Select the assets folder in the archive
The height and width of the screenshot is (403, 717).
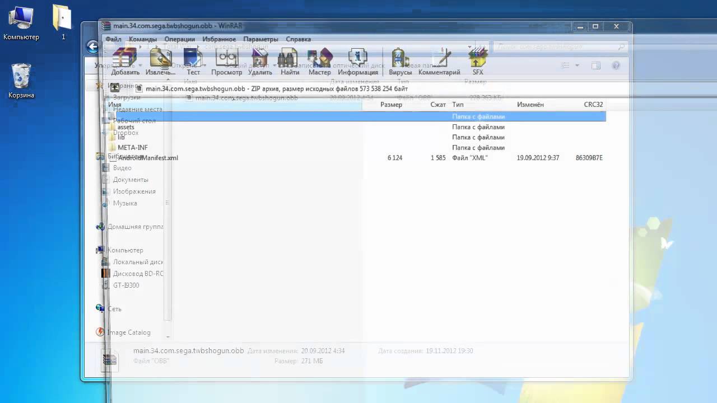coord(125,127)
